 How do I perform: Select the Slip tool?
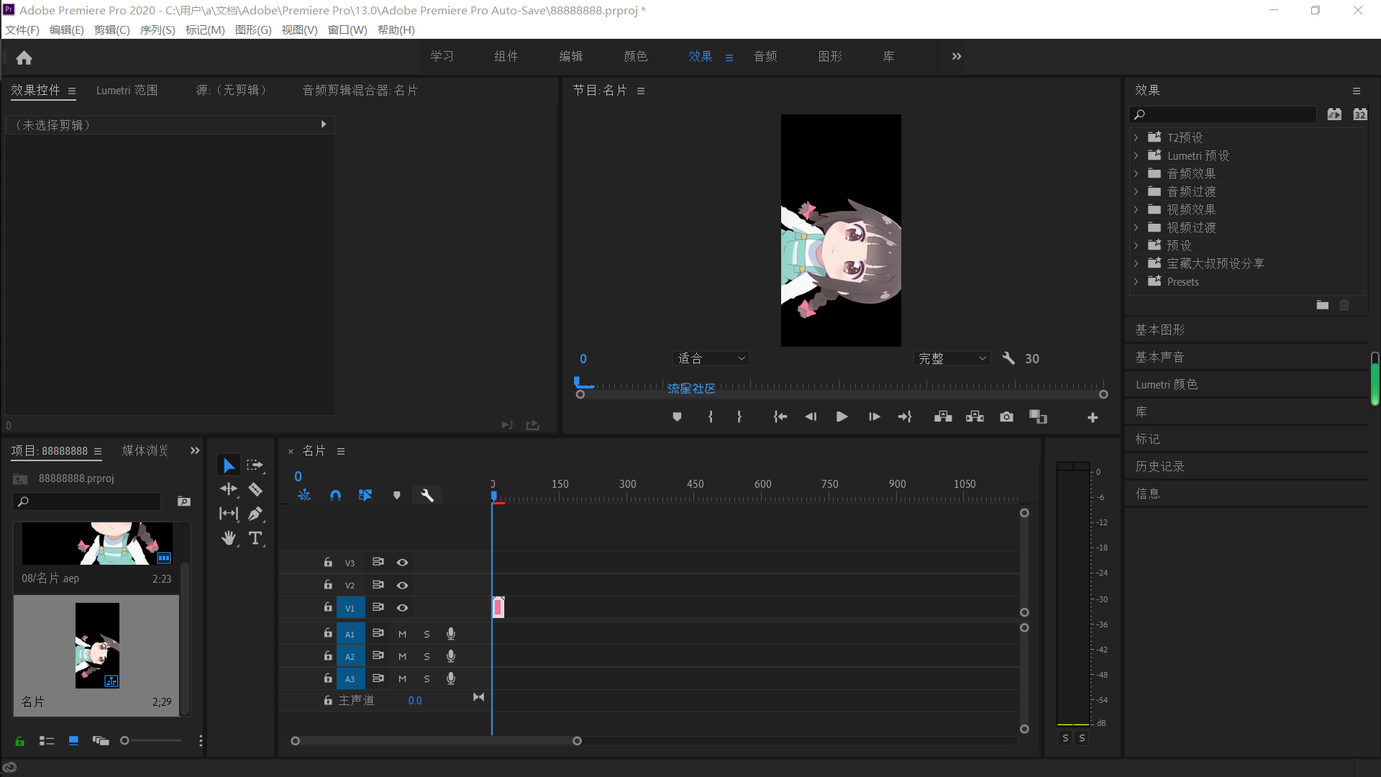click(x=229, y=514)
